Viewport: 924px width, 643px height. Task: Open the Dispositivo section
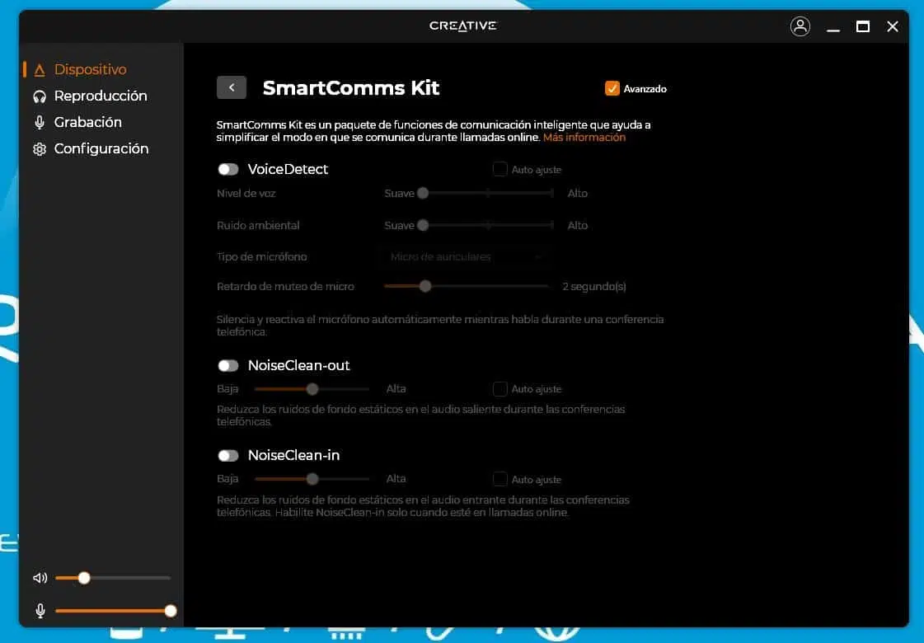(x=90, y=69)
